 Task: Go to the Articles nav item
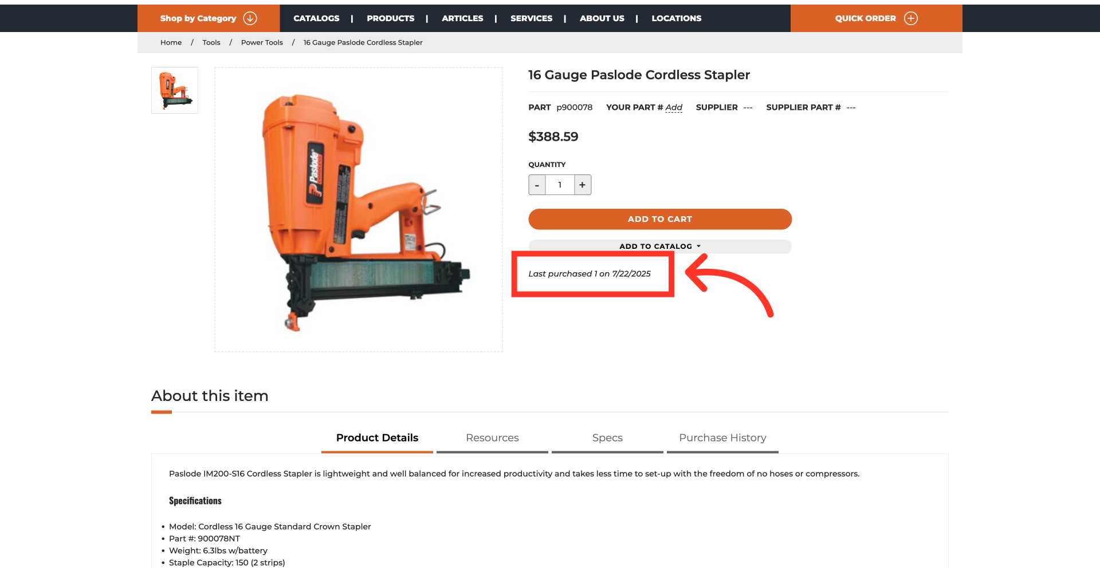coord(462,18)
